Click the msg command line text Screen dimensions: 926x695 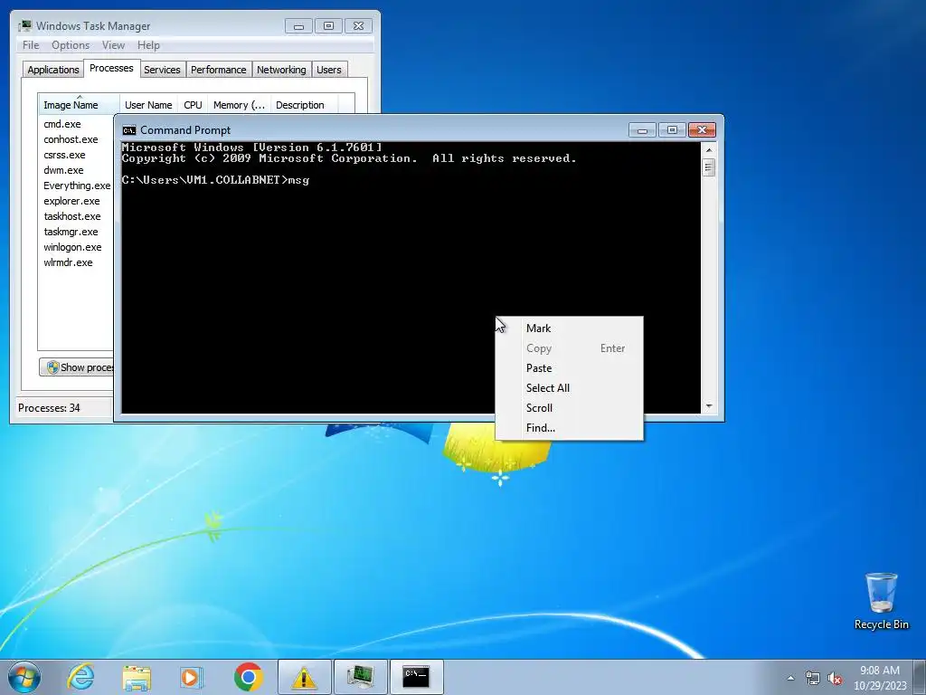click(298, 180)
